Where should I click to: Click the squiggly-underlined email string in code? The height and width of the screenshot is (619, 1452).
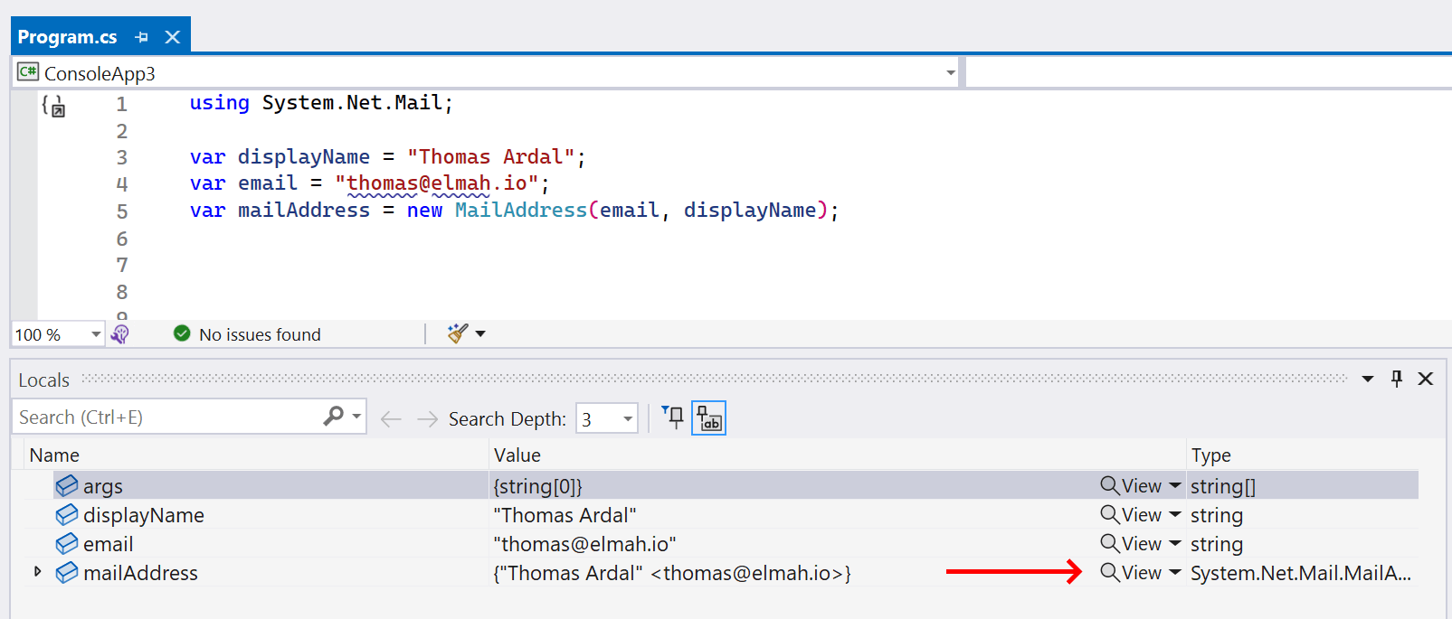[436, 183]
